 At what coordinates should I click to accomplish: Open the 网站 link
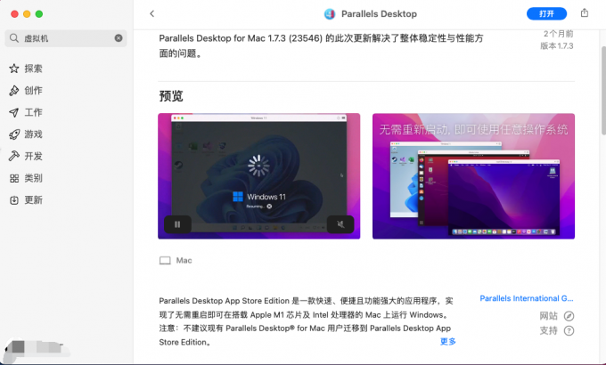point(548,316)
